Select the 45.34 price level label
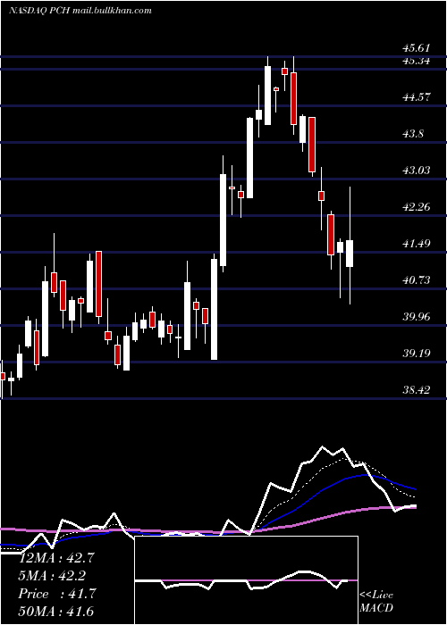 pyautogui.click(x=417, y=61)
